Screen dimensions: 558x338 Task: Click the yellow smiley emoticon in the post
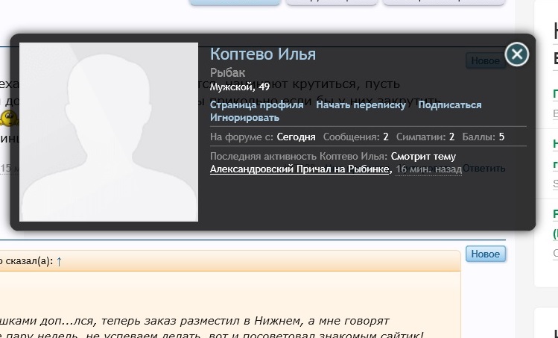pos(8,117)
